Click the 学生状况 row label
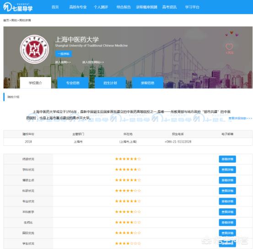The width and height of the screenshot is (253, 249). click(x=28, y=244)
